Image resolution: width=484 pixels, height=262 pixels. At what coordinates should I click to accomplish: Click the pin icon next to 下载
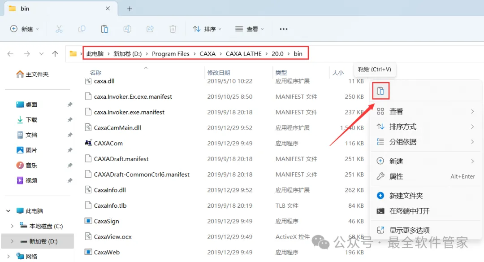point(70,120)
